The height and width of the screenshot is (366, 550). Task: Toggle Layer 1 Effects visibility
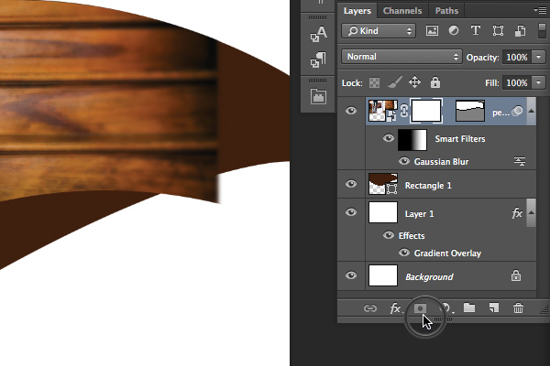389,235
